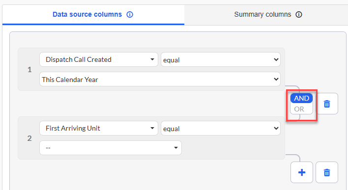Select the filter row number 1 label
348x190 pixels.
29,70
